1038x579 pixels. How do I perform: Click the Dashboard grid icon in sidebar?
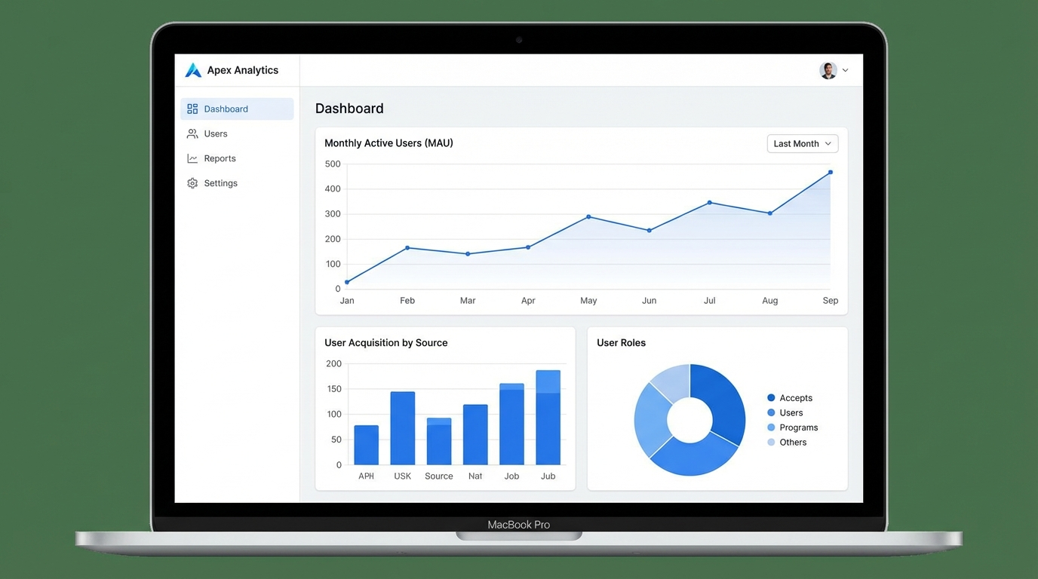[x=192, y=109]
